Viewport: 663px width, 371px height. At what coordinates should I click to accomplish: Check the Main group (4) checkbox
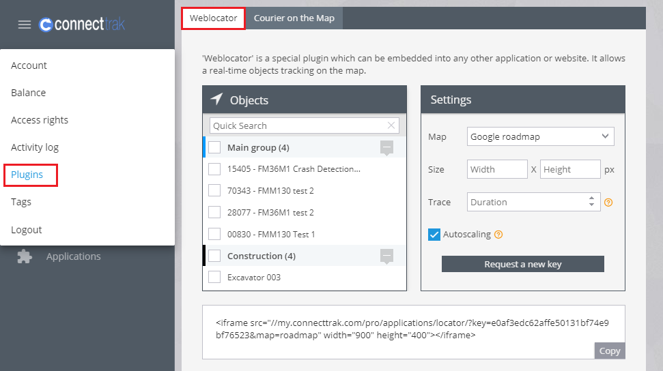coord(214,147)
